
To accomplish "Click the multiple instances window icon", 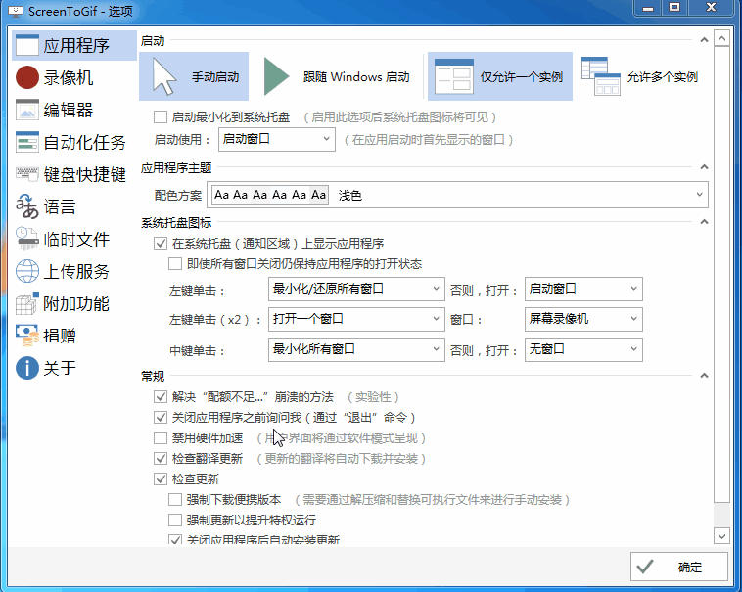I will (600, 76).
